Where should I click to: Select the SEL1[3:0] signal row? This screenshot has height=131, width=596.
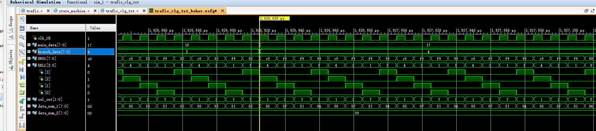47,65
